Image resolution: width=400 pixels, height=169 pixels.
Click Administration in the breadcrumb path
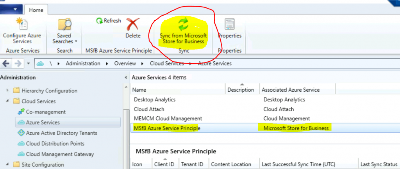(x=83, y=64)
